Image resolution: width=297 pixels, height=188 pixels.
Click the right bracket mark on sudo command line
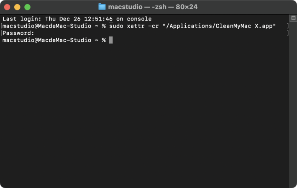click(288, 26)
